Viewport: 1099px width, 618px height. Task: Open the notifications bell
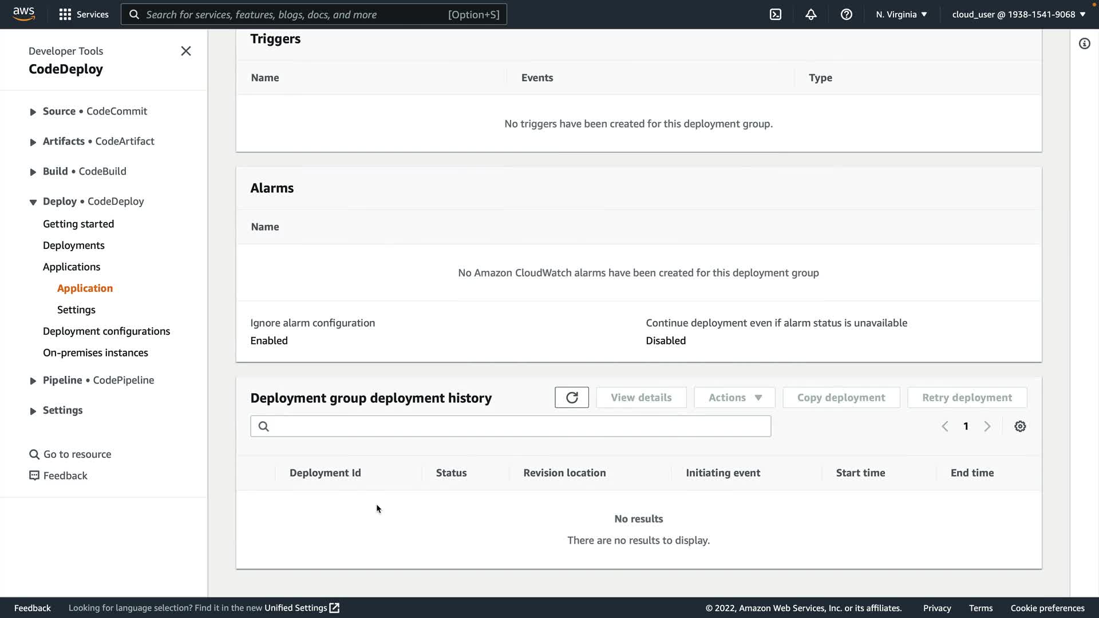811,14
